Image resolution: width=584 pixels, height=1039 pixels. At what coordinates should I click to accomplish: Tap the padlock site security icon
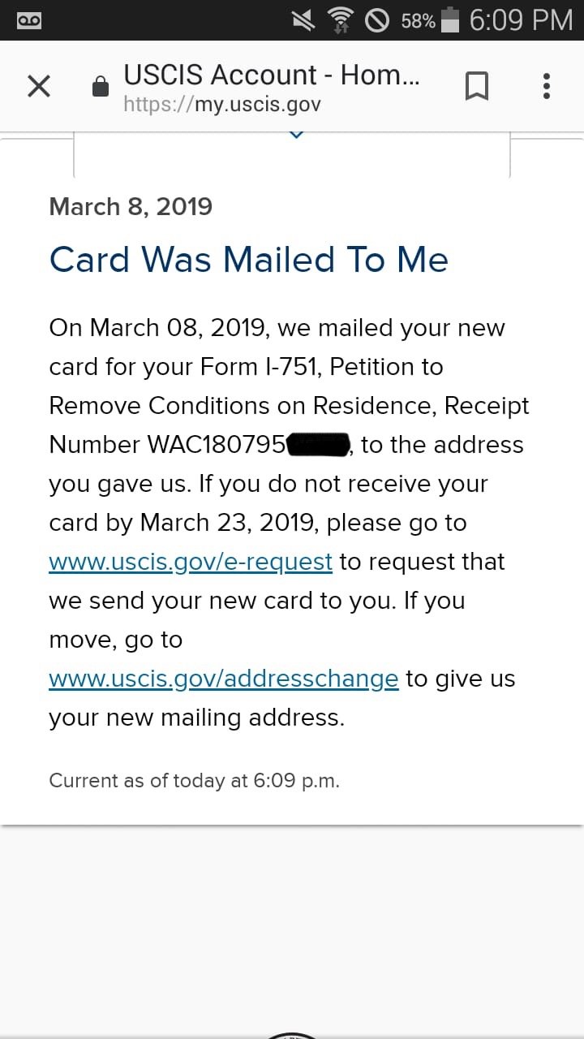coord(101,87)
